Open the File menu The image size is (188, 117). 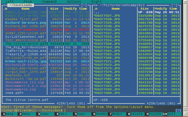tap(28, 2)
